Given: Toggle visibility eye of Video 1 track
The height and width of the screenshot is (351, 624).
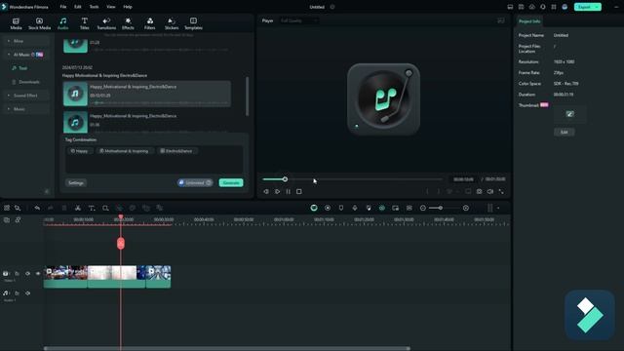Looking at the screenshot, I should pyautogui.click(x=38, y=274).
